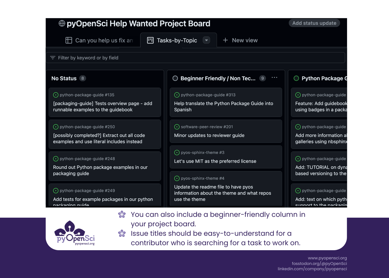Click the python-package-guide #135 label
Screen dimensions: 389x278
[x=87, y=95]
